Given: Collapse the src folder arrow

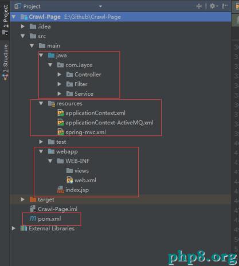Looking at the screenshot, I should (x=23, y=36).
